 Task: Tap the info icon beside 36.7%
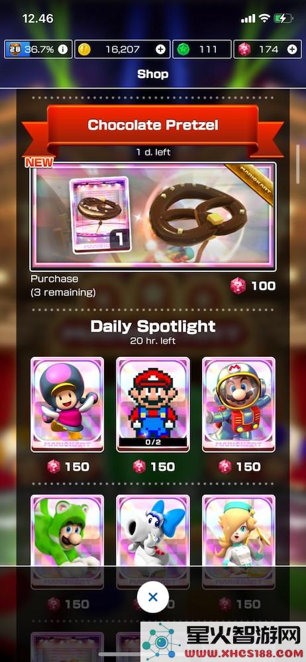point(62,50)
